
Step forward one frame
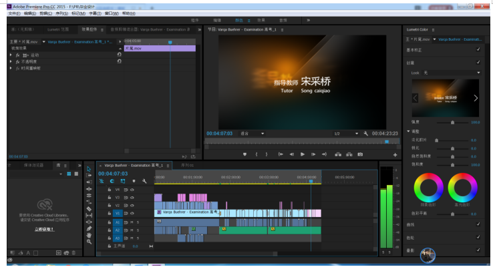[x=313, y=154]
